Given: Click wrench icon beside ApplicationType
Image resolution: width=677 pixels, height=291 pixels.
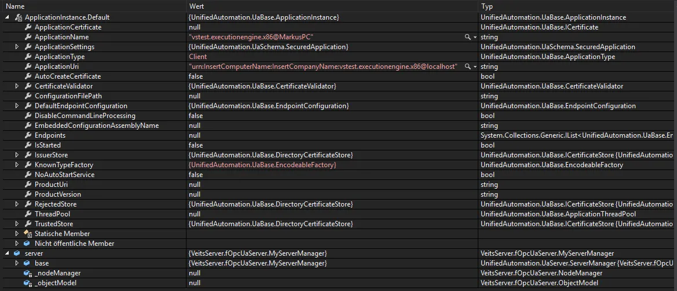Looking at the screenshot, I should pyautogui.click(x=28, y=57).
